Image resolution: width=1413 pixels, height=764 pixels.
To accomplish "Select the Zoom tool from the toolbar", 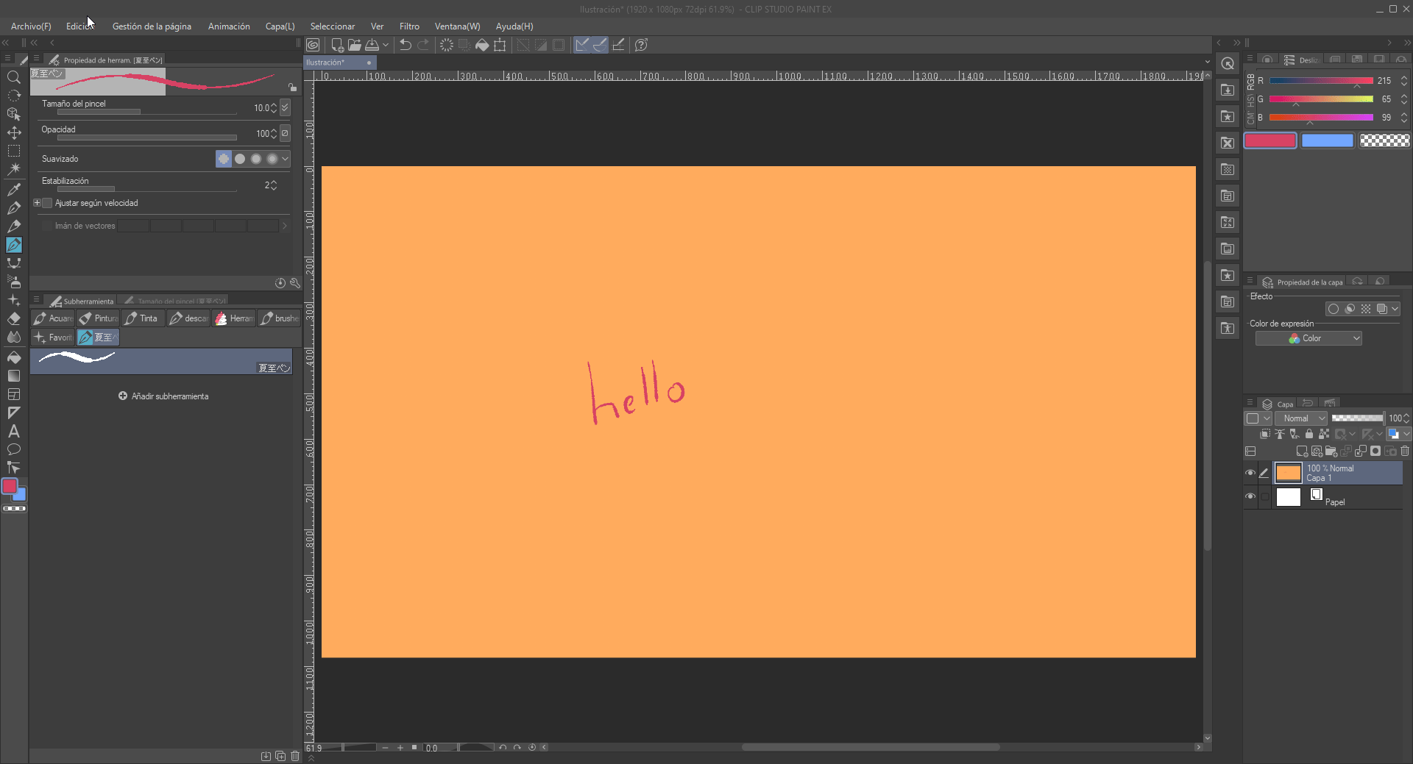I will 14,76.
